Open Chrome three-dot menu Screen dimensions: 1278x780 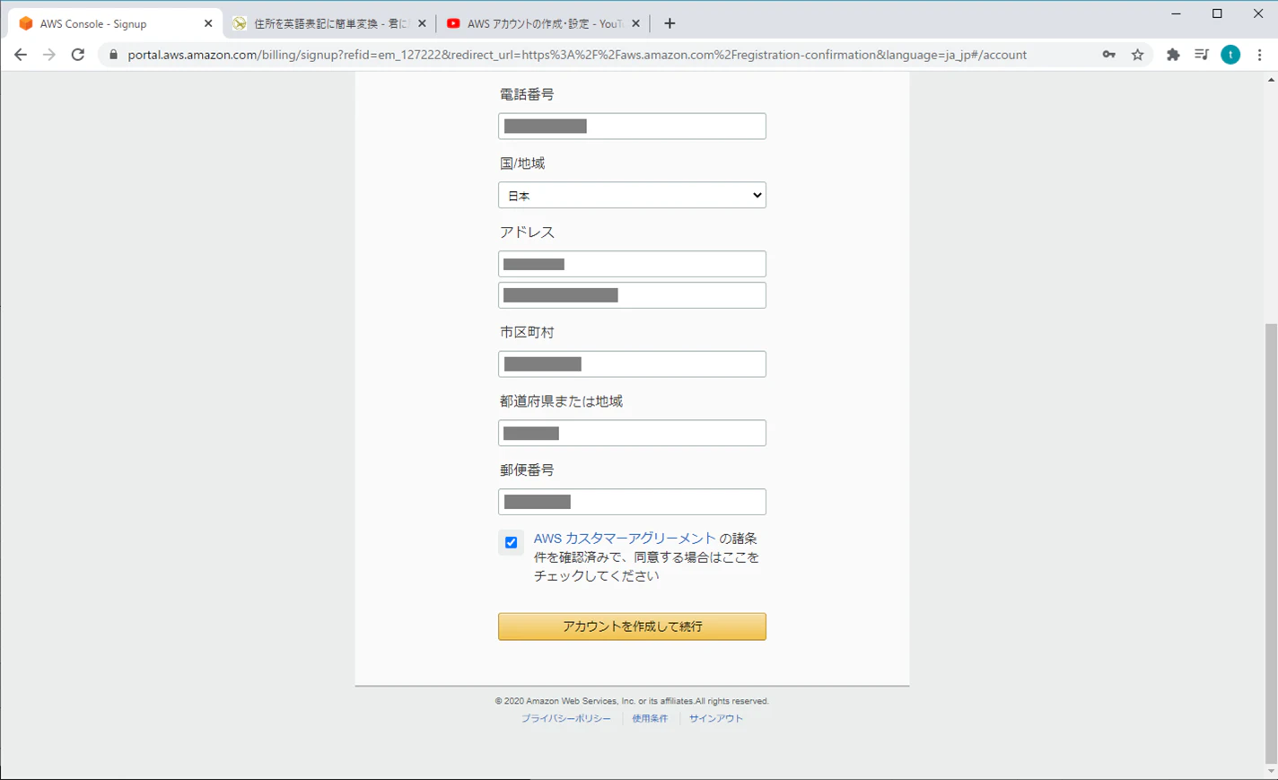[1260, 55]
